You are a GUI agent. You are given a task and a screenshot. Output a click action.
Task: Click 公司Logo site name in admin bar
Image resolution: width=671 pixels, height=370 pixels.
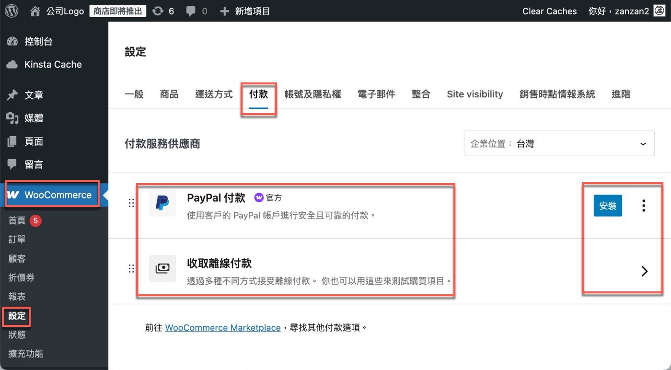click(65, 11)
